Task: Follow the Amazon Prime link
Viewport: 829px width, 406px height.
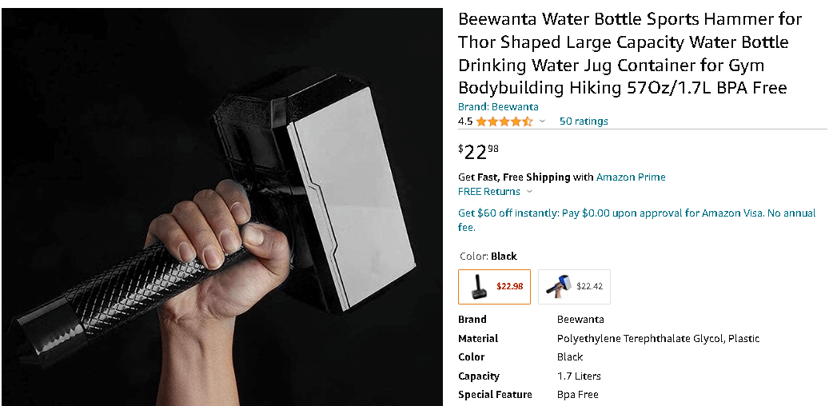Action: click(631, 177)
